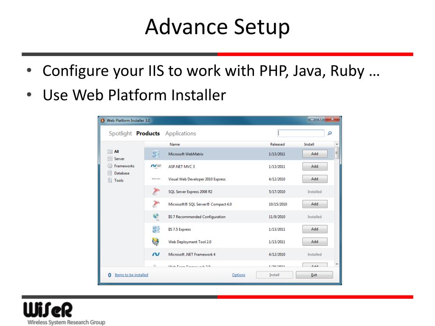Click the search magnifier icon

click(x=330, y=133)
